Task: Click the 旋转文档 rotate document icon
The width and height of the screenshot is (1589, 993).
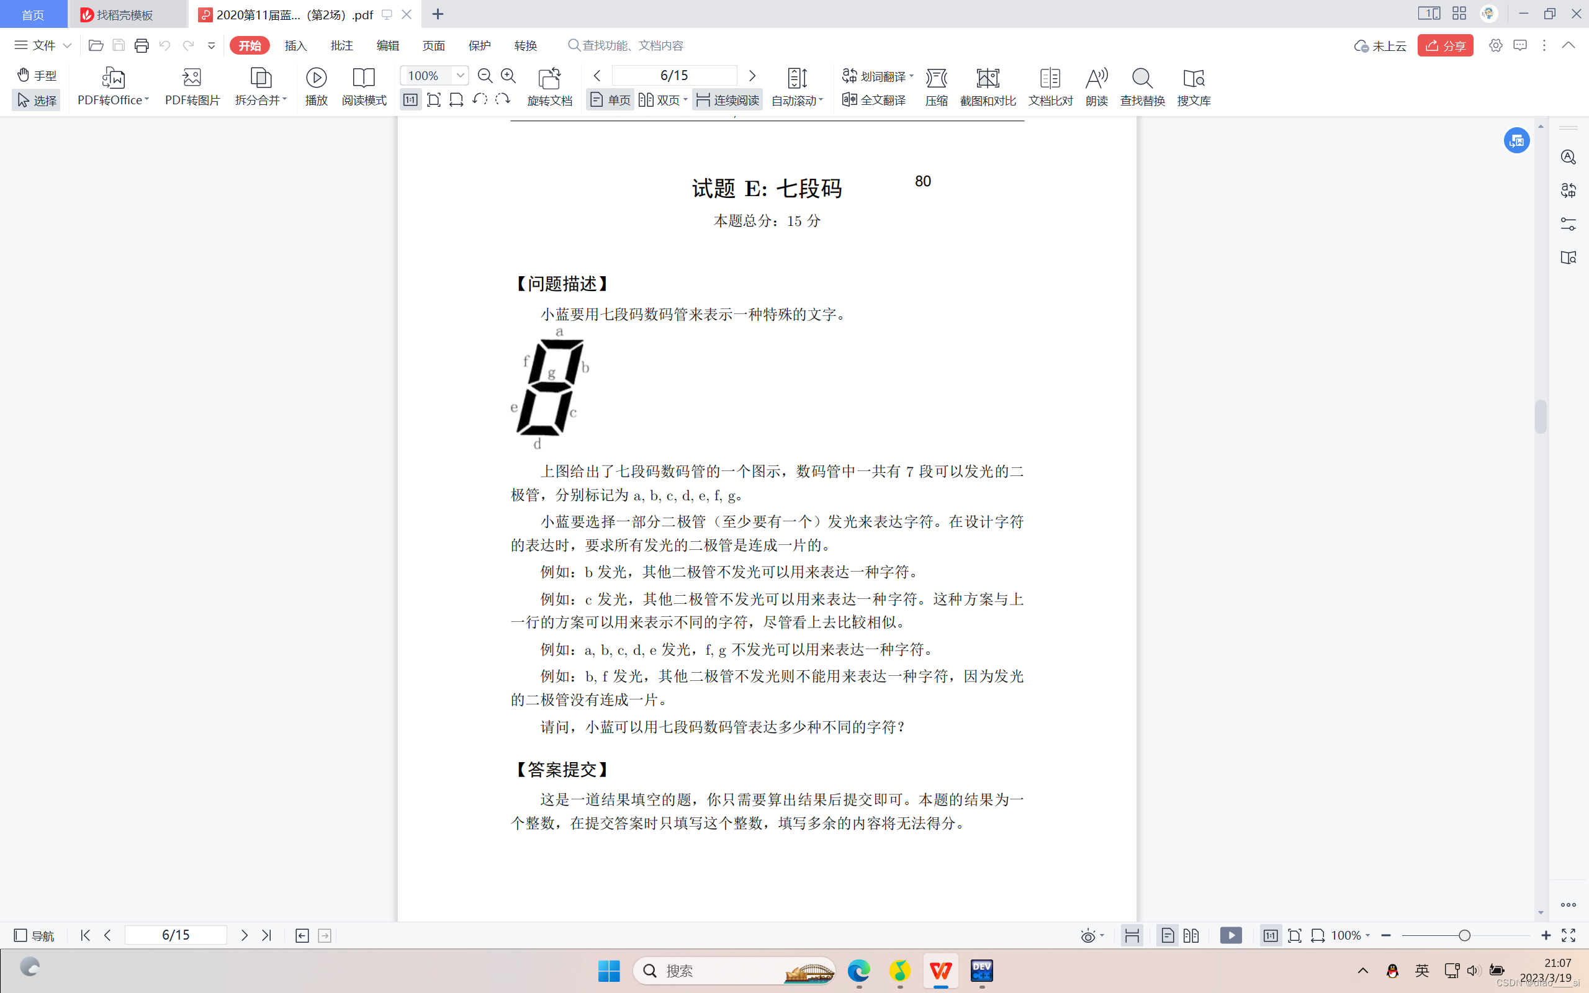Action: pos(549,78)
